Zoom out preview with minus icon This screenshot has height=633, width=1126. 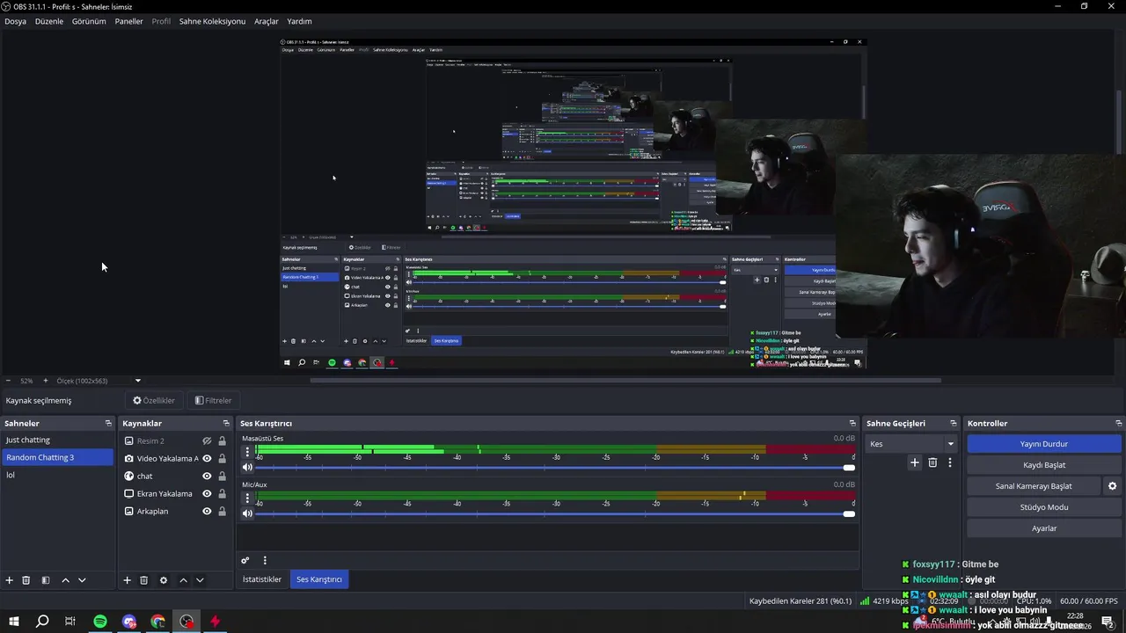[x=8, y=381]
